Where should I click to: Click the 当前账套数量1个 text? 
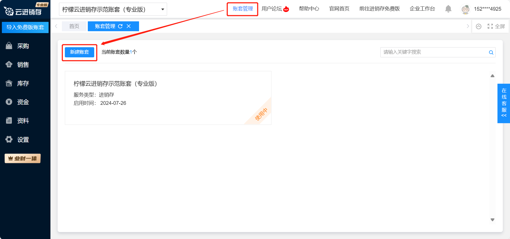(x=119, y=52)
